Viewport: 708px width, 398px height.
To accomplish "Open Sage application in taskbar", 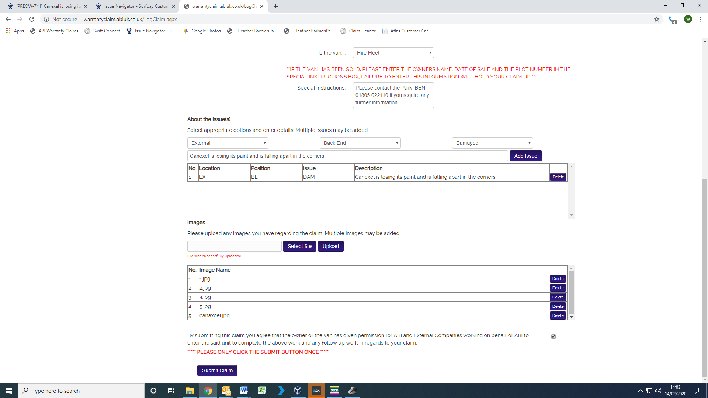I will coord(334,391).
